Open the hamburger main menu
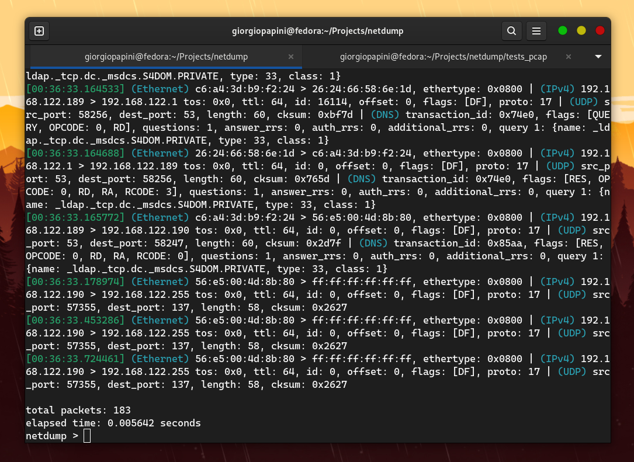This screenshot has height=462, width=634. 536,31
